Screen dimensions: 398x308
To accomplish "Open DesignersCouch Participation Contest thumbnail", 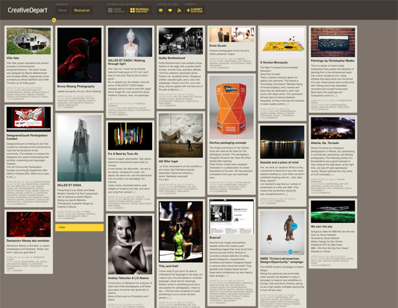I will coord(28,119).
